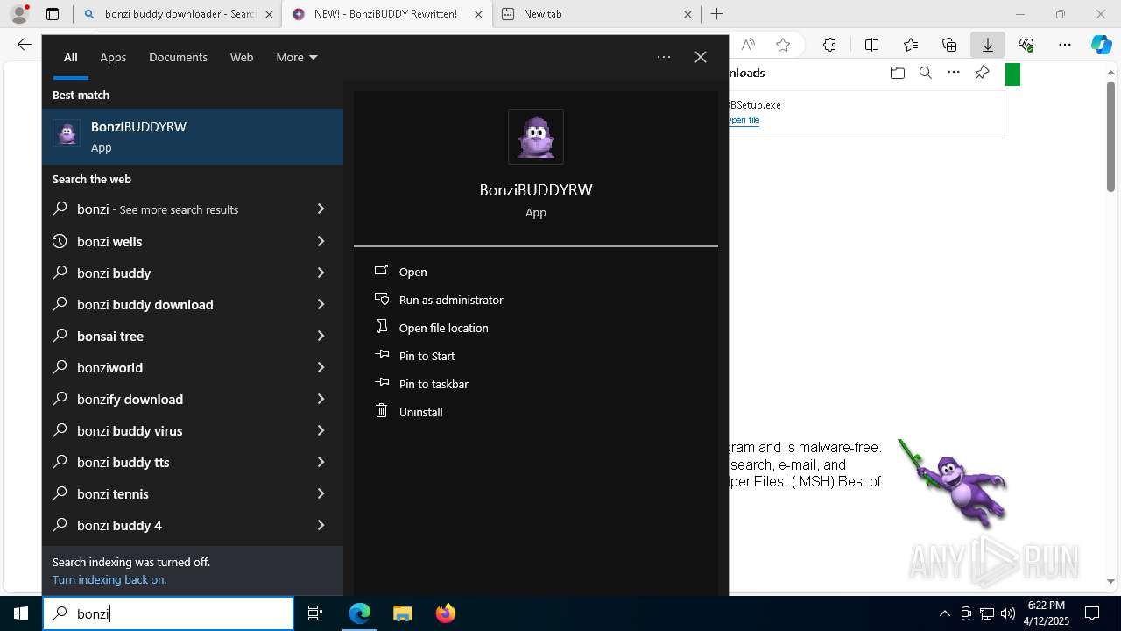
Task: Open downloads folder icon in Downloads panel
Action: tap(897, 73)
